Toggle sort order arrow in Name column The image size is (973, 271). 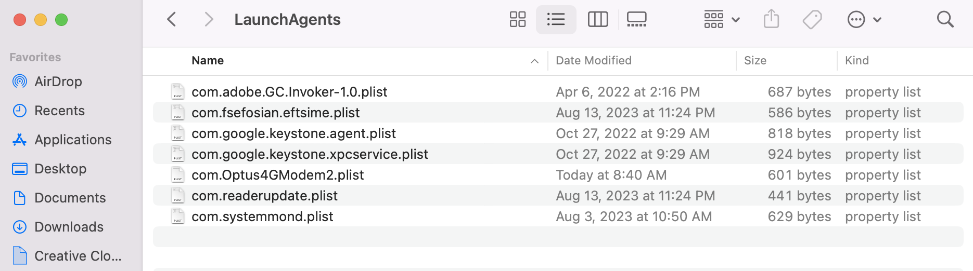(x=534, y=61)
